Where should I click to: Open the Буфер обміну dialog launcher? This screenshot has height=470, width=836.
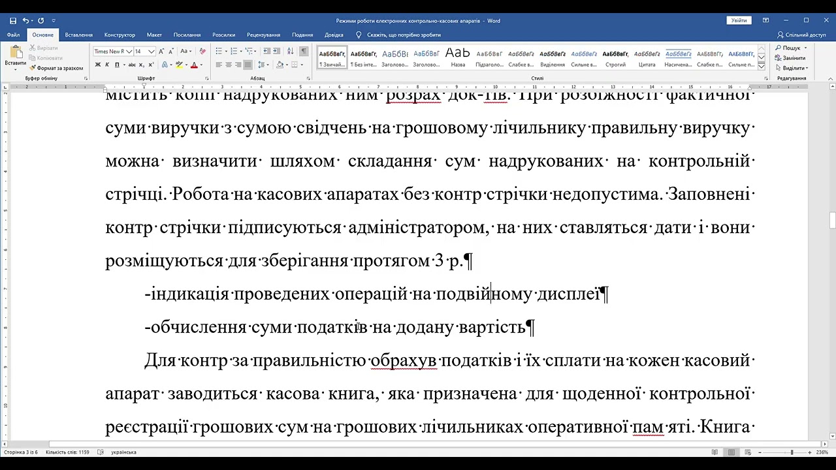pyautogui.click(x=86, y=78)
